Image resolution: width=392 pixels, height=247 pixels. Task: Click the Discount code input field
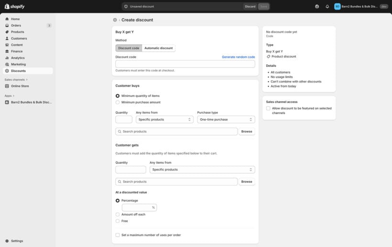pos(185,64)
